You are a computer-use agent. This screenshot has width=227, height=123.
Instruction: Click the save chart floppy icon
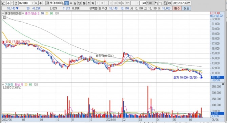point(165,3)
